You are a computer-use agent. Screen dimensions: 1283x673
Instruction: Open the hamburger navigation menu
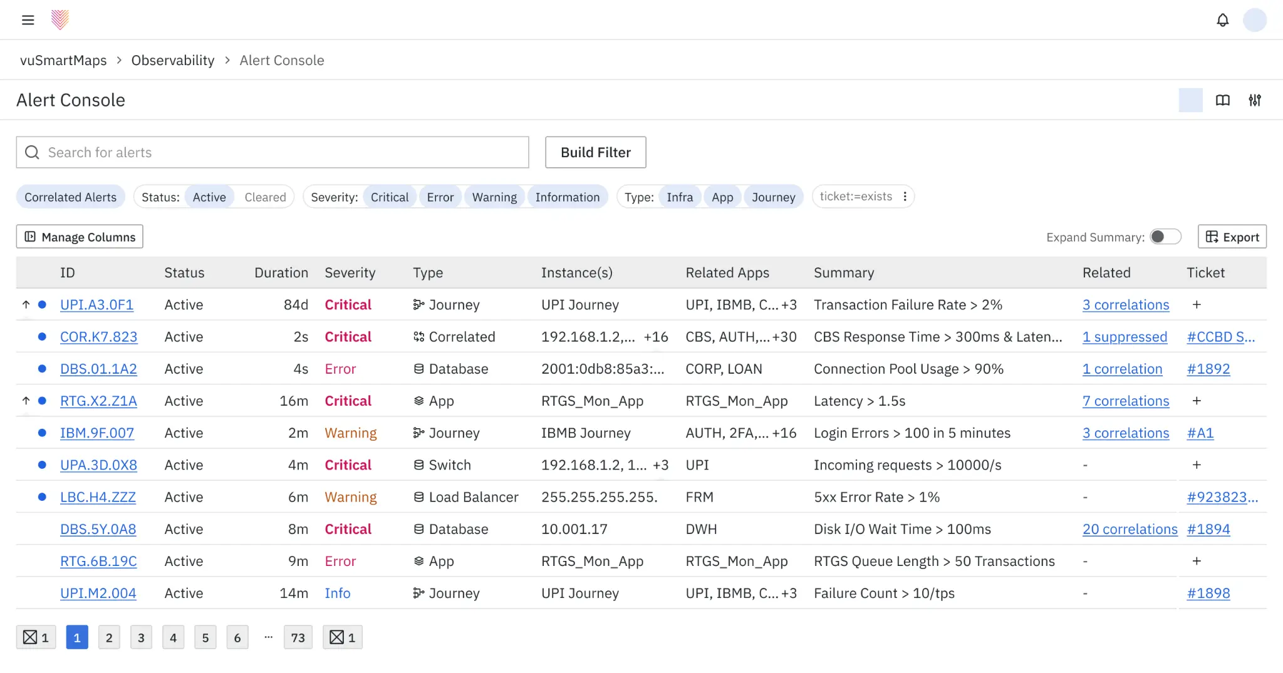point(28,20)
